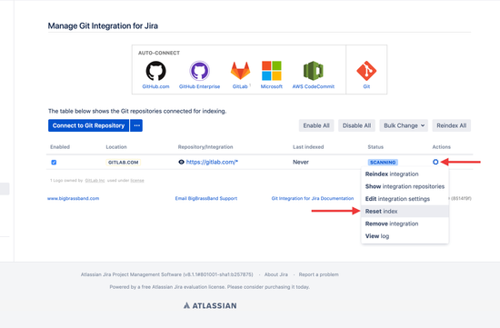
Task: Click the GitHub Enterprise text label
Action: (200, 86)
